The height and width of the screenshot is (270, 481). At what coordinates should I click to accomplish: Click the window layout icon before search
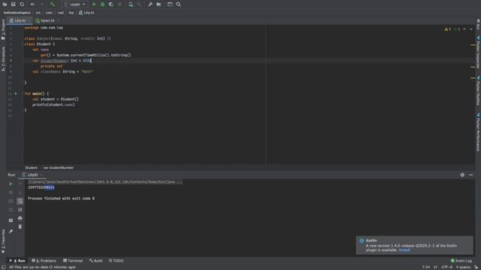[170, 4]
